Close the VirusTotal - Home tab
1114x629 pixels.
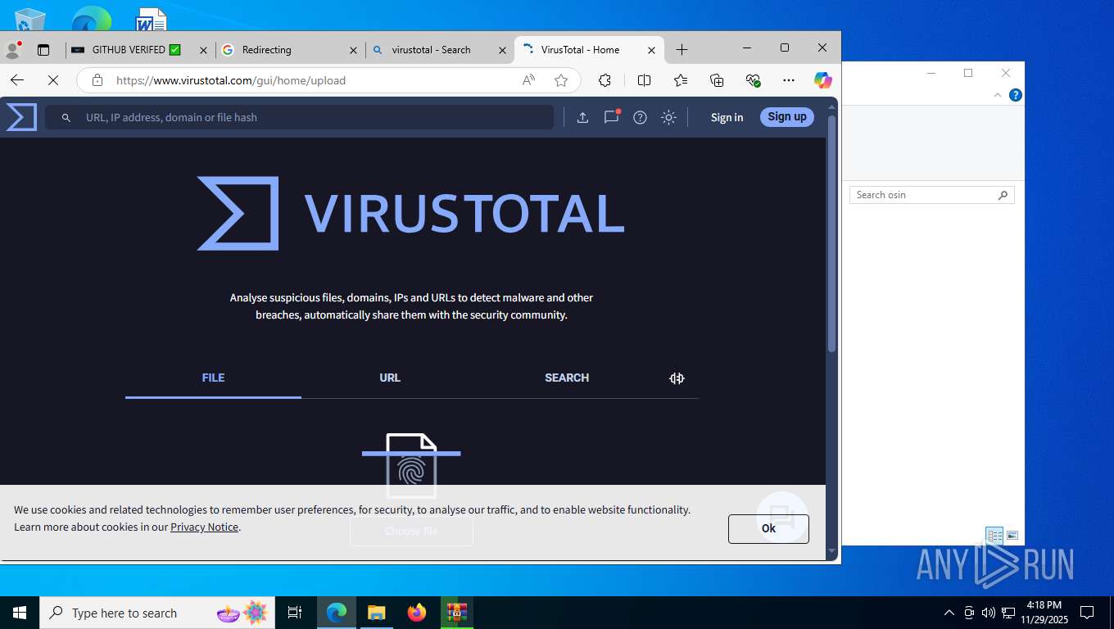pyautogui.click(x=651, y=50)
